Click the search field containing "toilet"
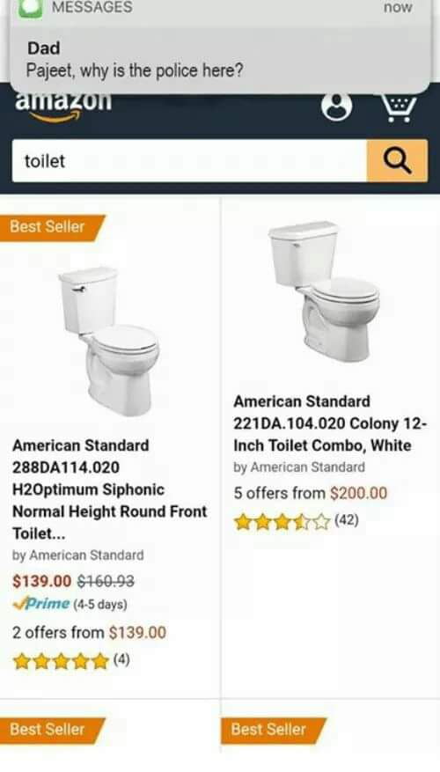 point(189,160)
